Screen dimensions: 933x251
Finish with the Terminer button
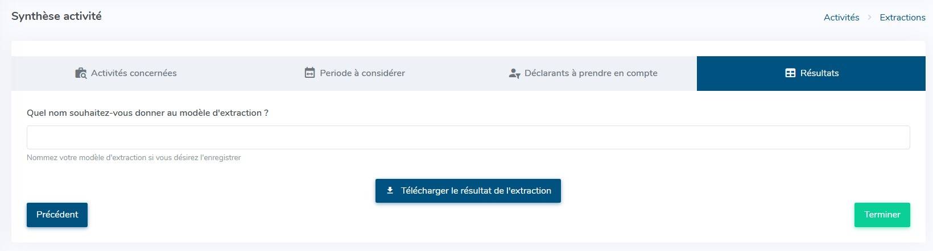[882, 215]
